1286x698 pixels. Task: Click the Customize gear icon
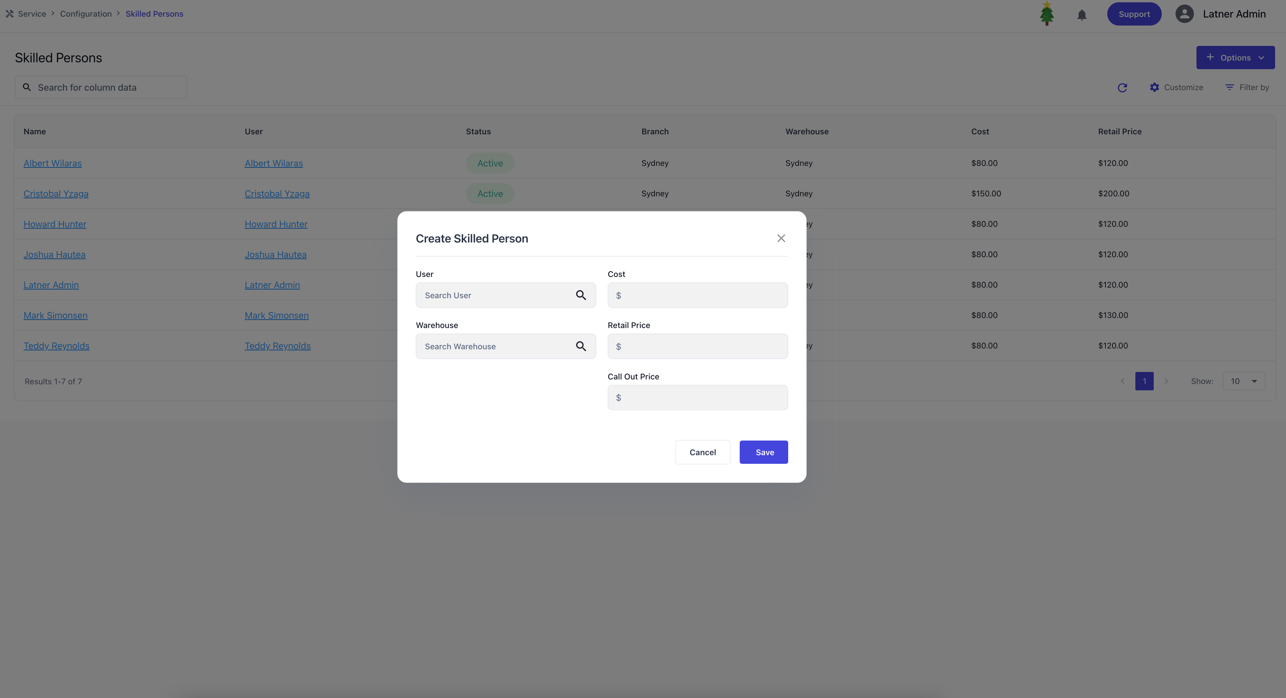click(x=1154, y=87)
